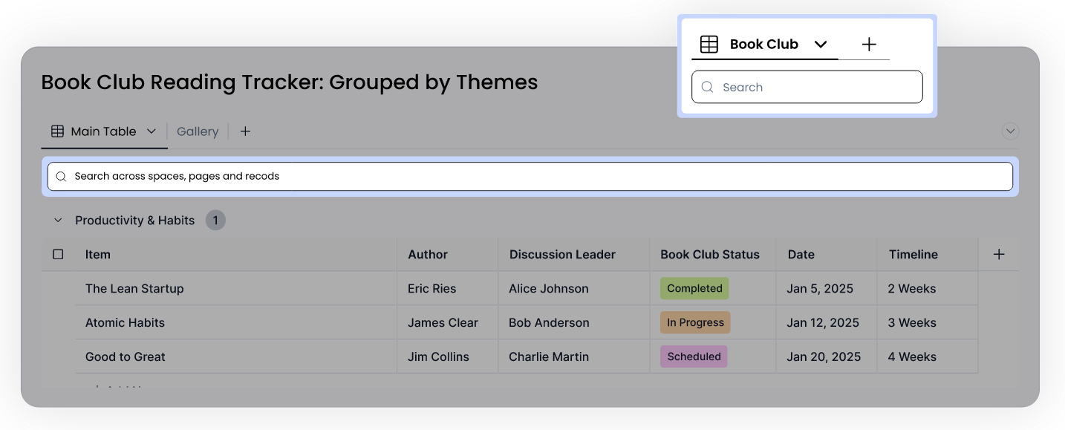Select the Book Club tab label
Viewport: 1065px width, 430px height.
764,45
